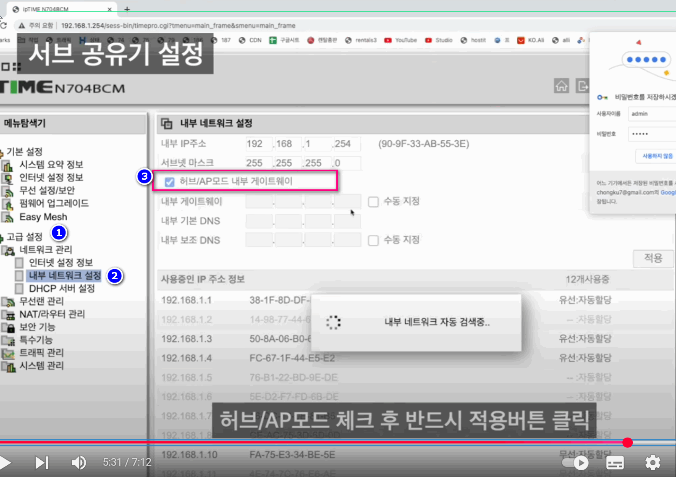This screenshot has height=477, width=676.
Task: Click the ipTIME home icon
Action: point(561,86)
